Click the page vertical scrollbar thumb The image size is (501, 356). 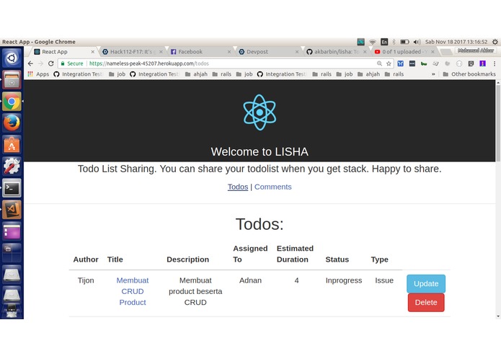(498, 123)
